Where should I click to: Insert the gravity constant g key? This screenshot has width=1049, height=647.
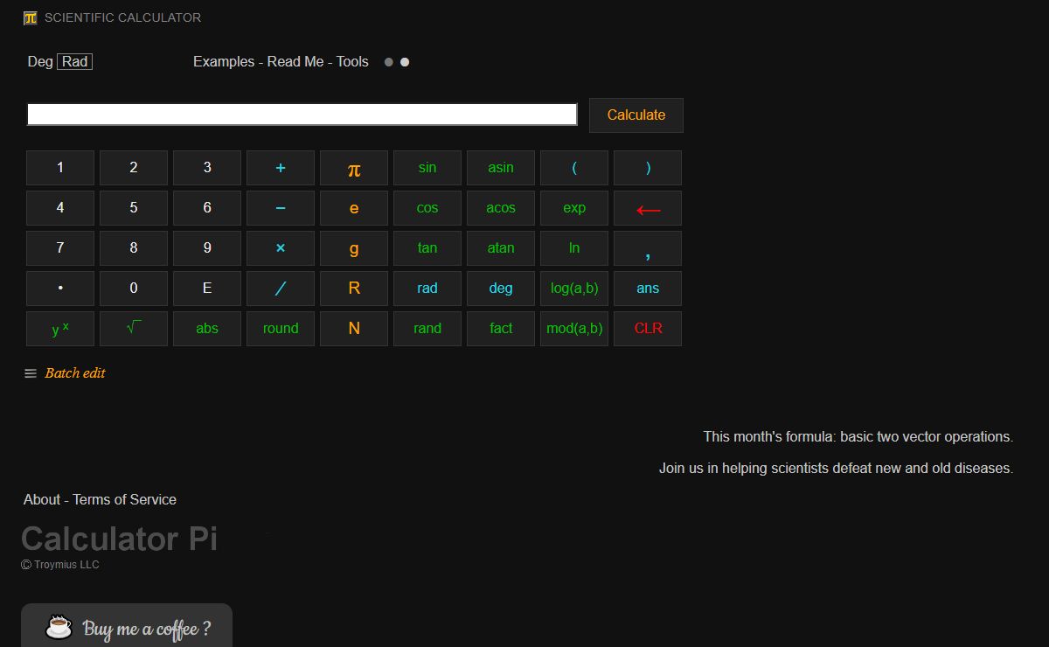click(354, 248)
